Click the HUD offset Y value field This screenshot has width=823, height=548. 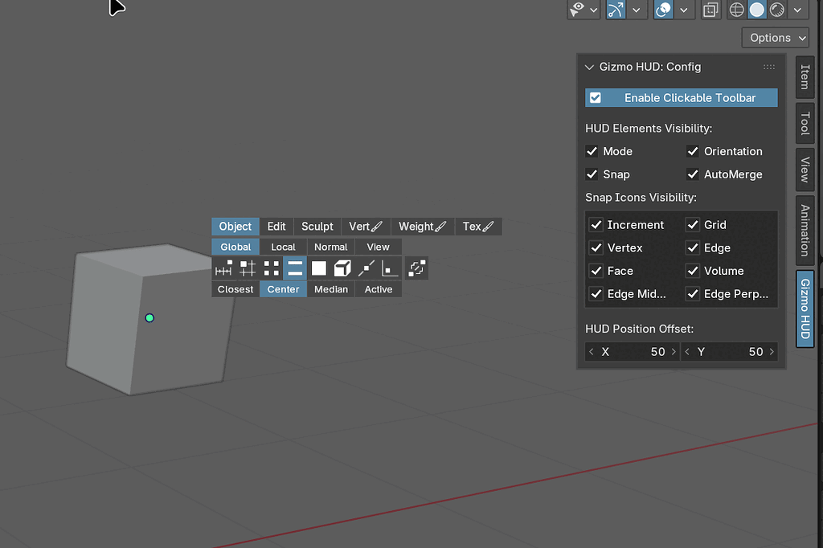click(730, 352)
